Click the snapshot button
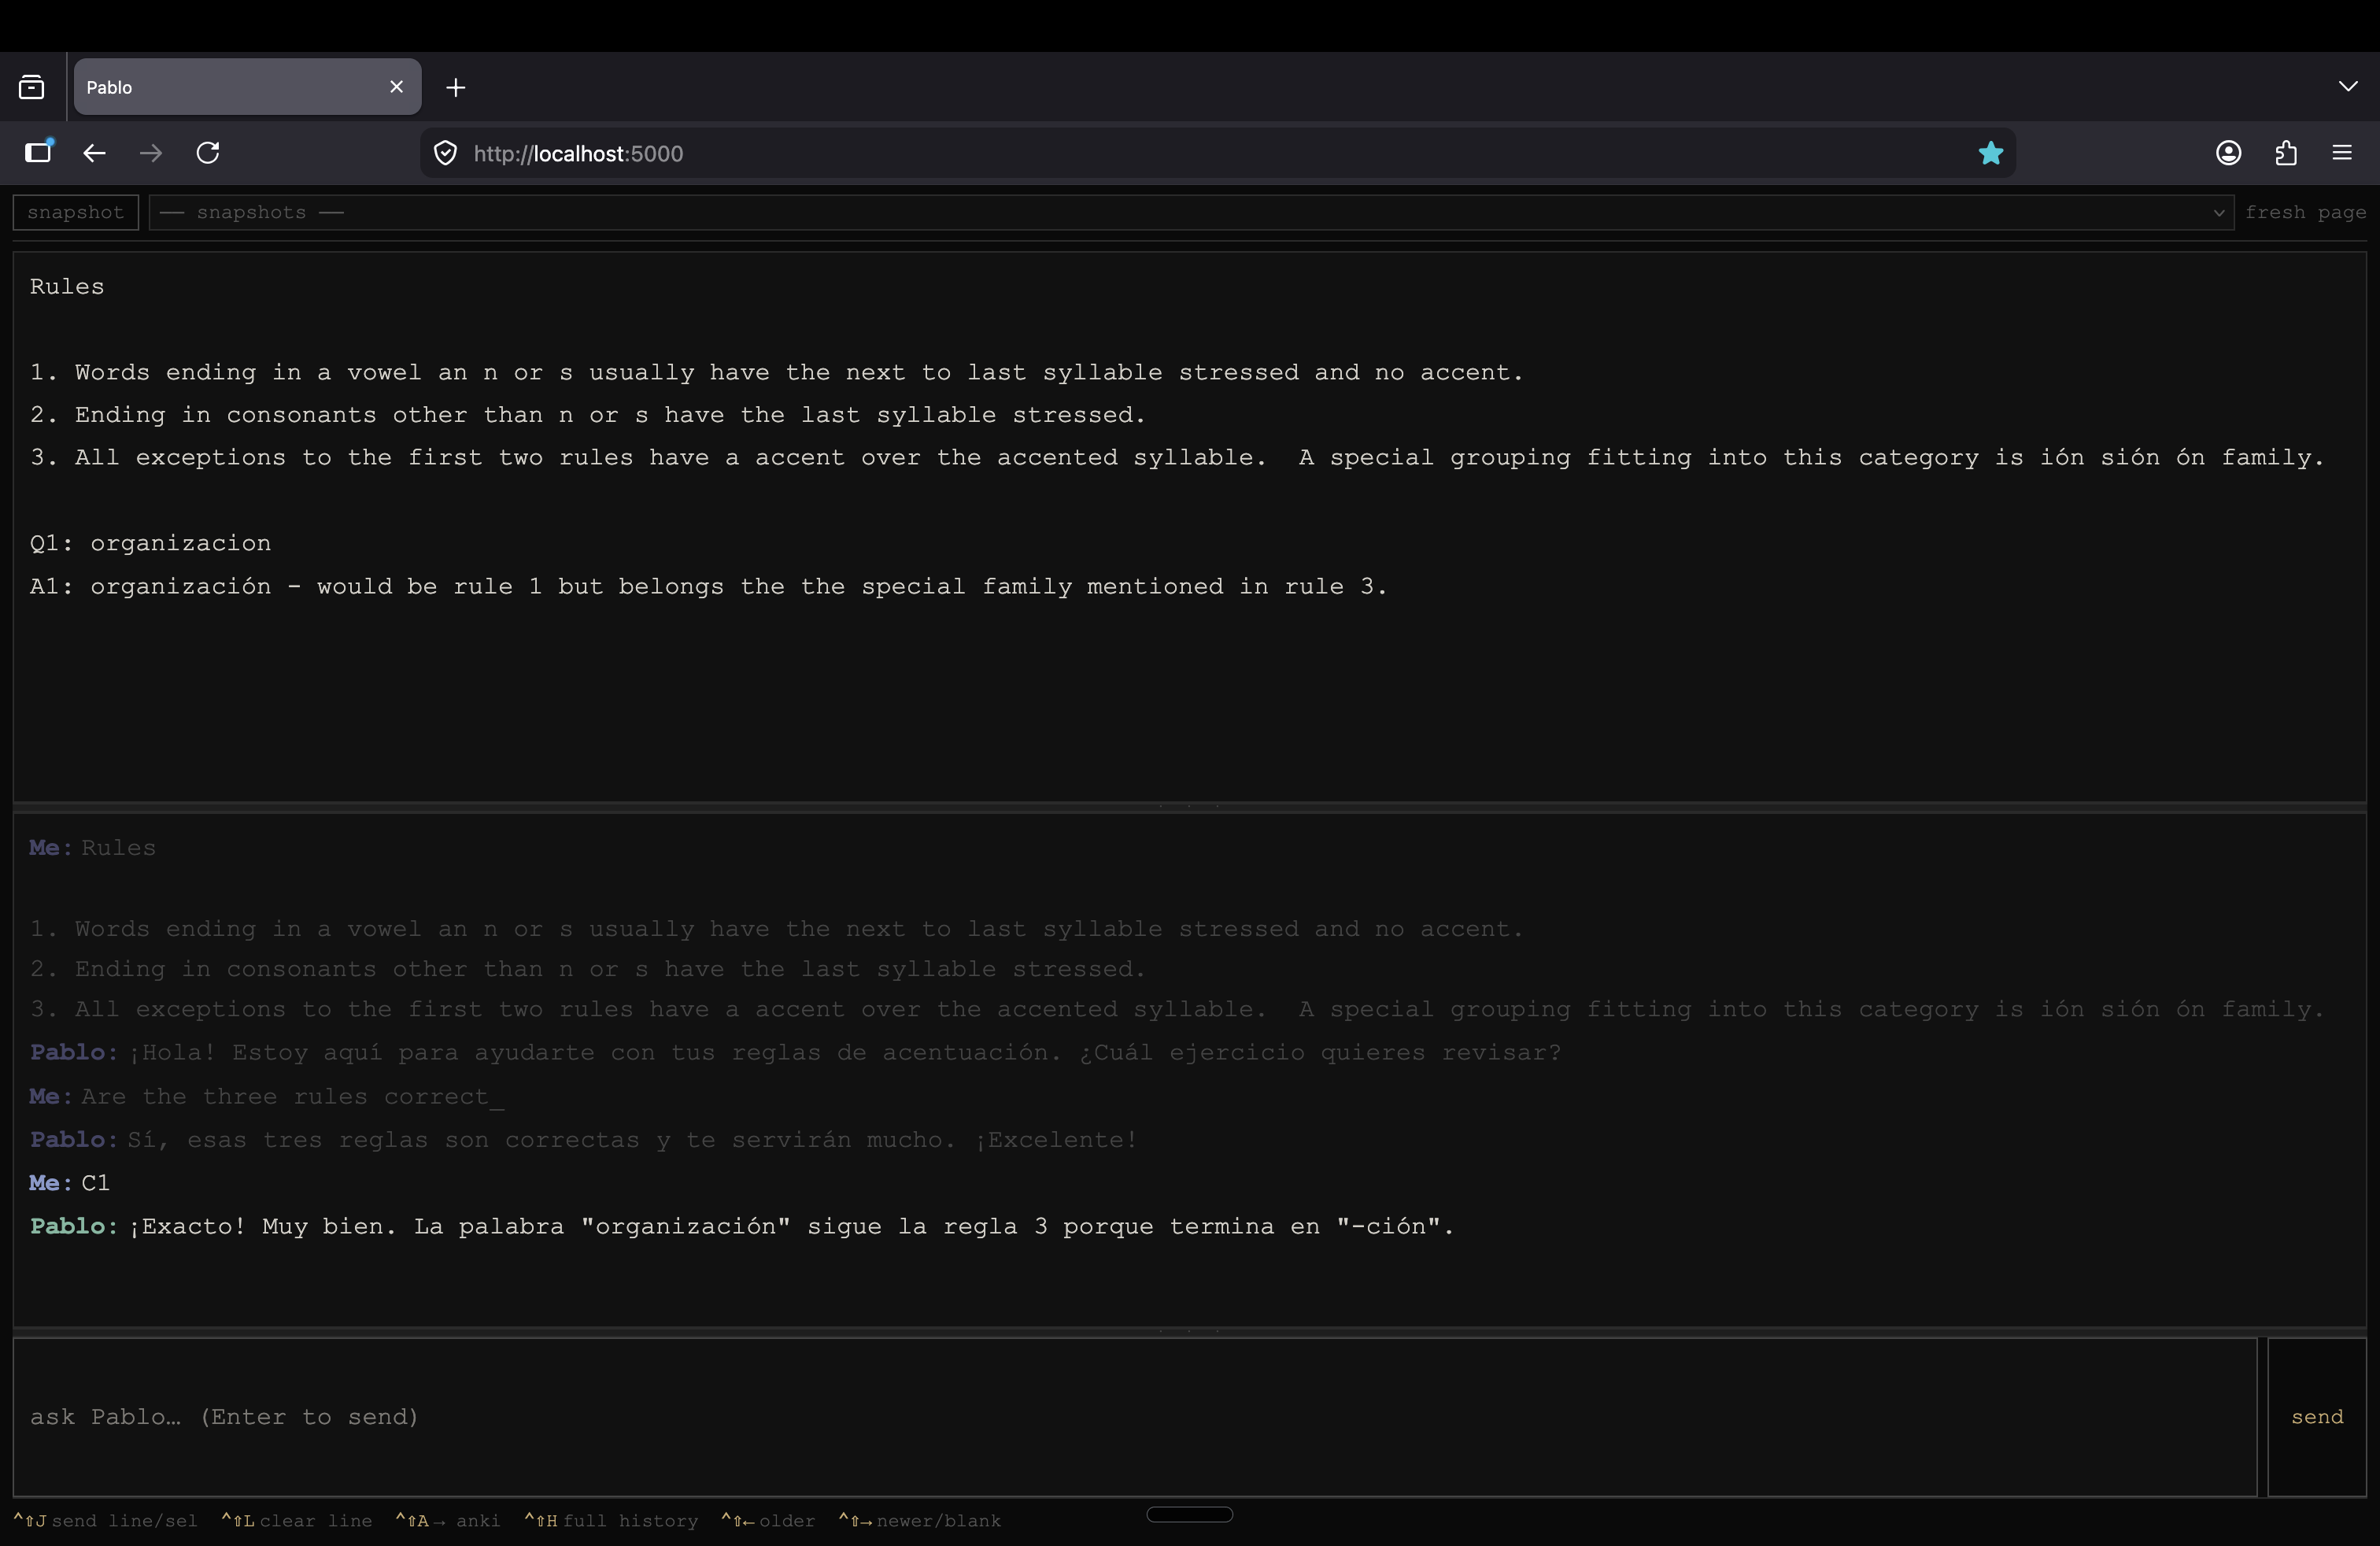 [x=76, y=212]
